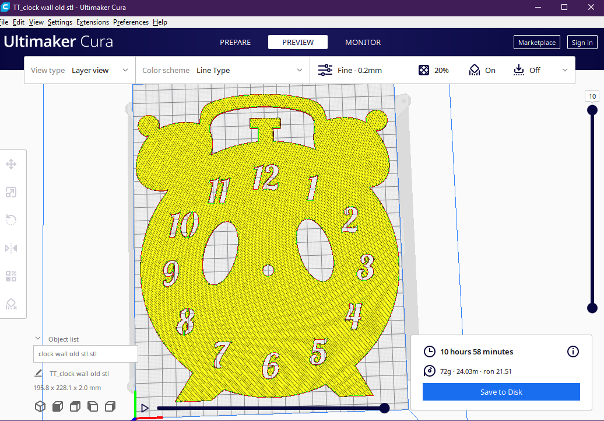Open the File menu
The height and width of the screenshot is (421, 604).
click(x=4, y=22)
